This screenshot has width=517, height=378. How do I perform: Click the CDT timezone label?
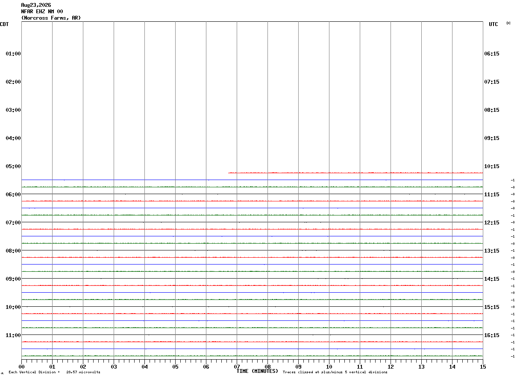click(x=4, y=24)
